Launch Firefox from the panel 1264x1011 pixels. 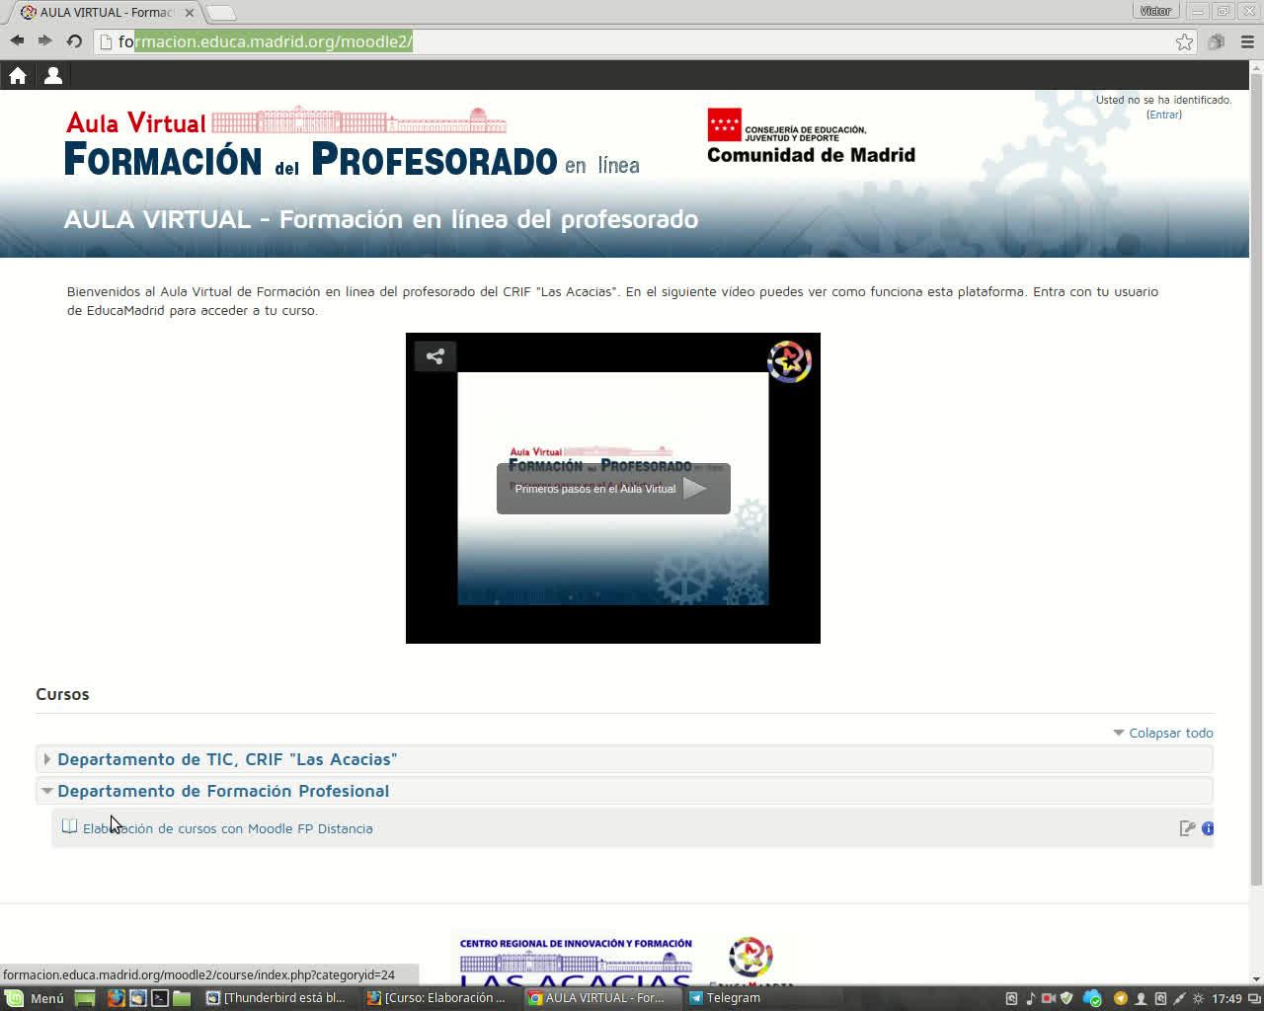(x=116, y=998)
